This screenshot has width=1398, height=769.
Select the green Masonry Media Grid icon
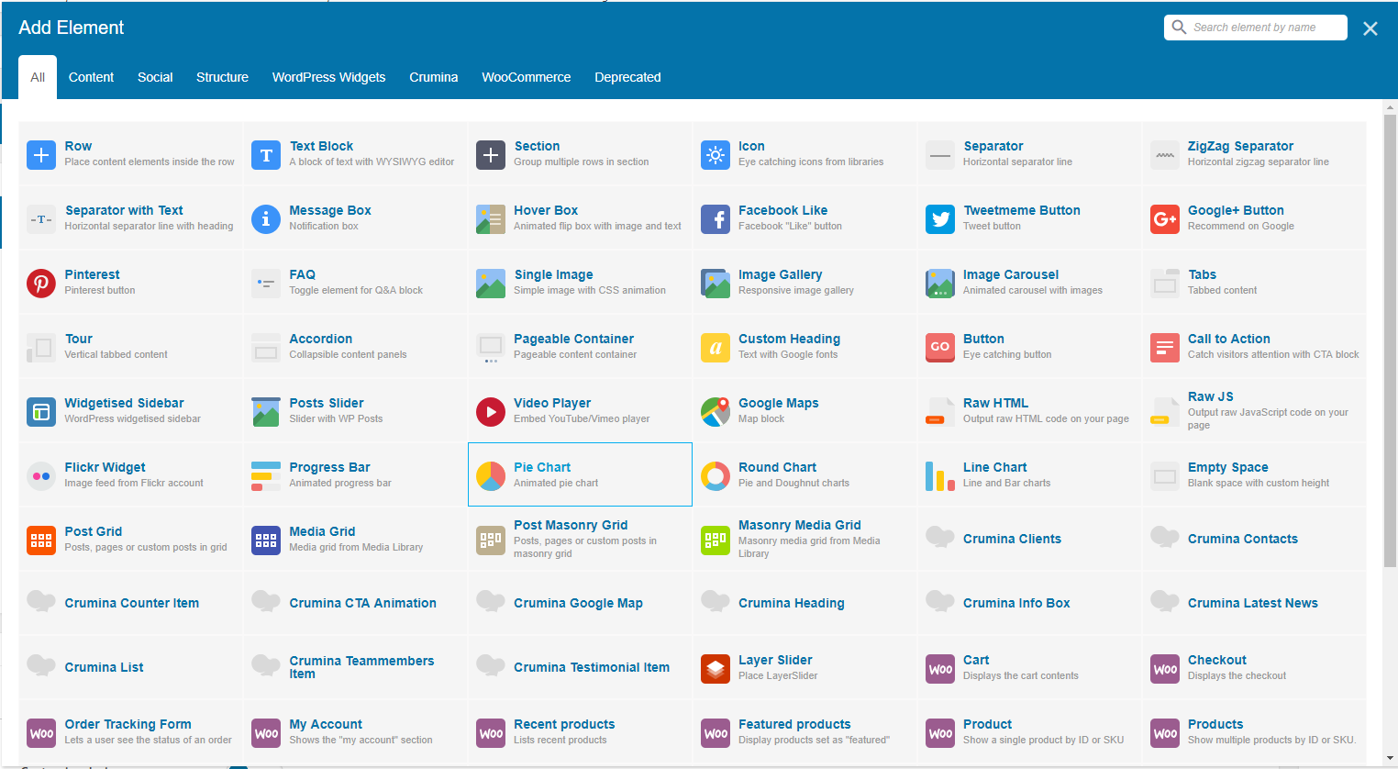[716, 541]
